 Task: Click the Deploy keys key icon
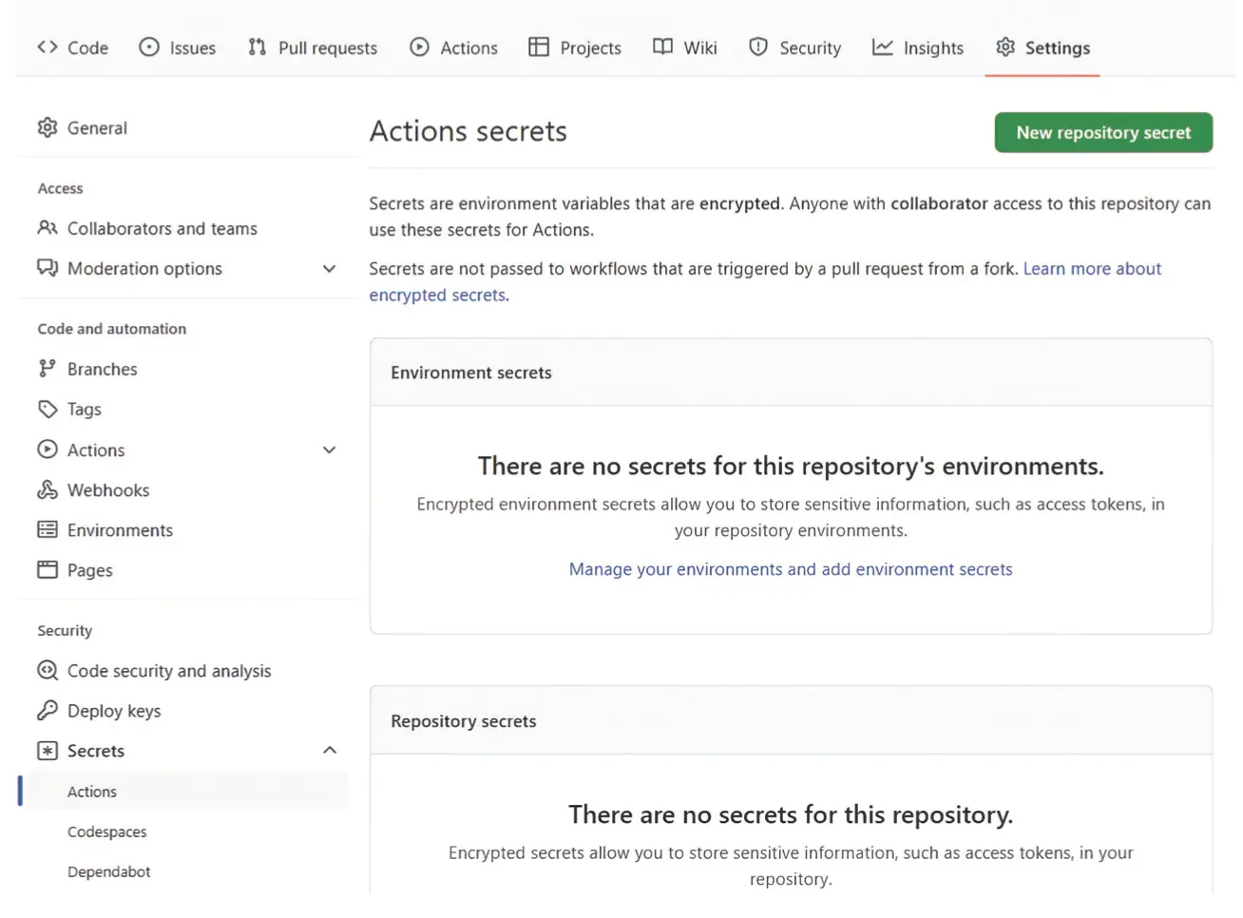pos(48,711)
